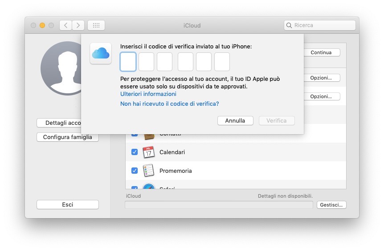This screenshot has width=384, height=251.
Task: Click the Calendari calendar icon
Action: point(148,152)
